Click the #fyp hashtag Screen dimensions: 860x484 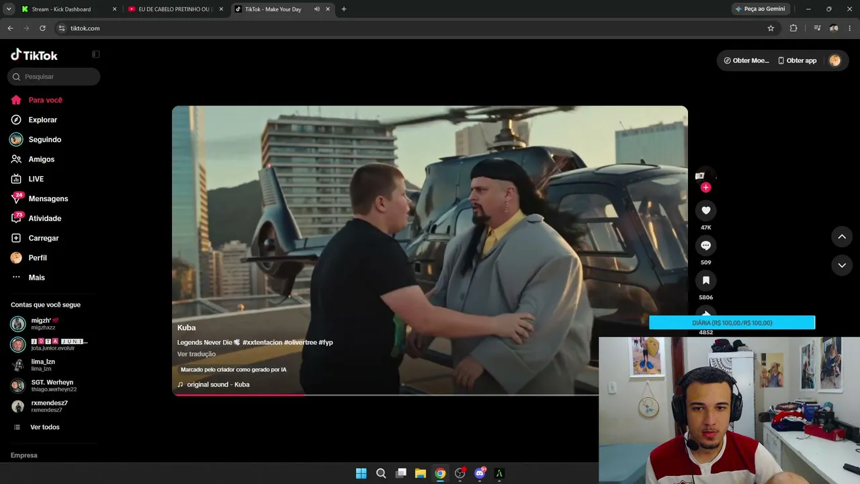[326, 343]
